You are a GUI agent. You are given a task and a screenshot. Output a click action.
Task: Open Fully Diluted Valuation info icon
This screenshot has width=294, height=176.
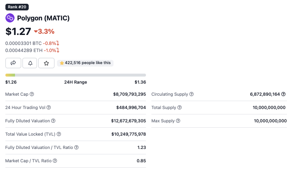click(53, 121)
